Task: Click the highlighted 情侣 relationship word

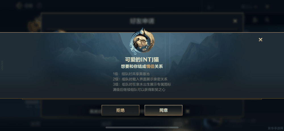Action: pyautogui.click(x=150, y=66)
